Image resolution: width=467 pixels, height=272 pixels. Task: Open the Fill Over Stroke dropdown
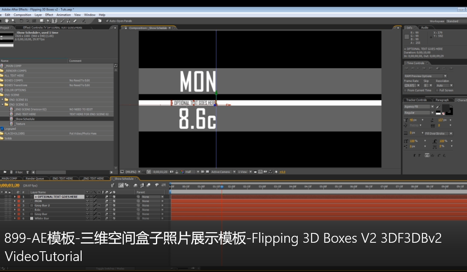point(439,133)
